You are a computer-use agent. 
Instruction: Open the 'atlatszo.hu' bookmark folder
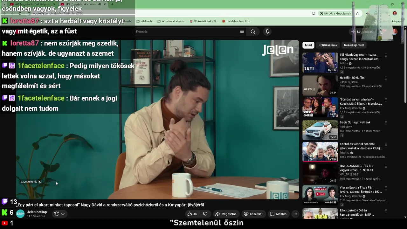[x=145, y=21]
